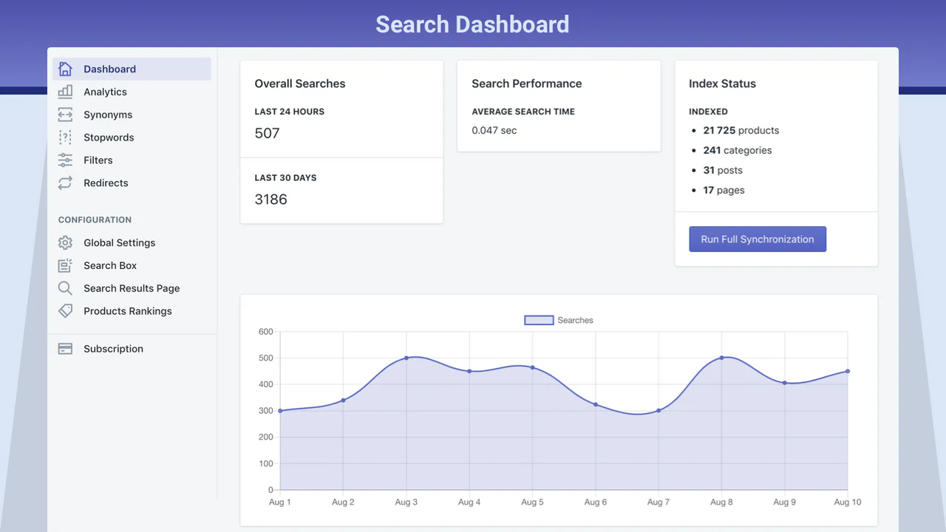
Task: Select the Synonyms arrows icon
Action: (65, 115)
